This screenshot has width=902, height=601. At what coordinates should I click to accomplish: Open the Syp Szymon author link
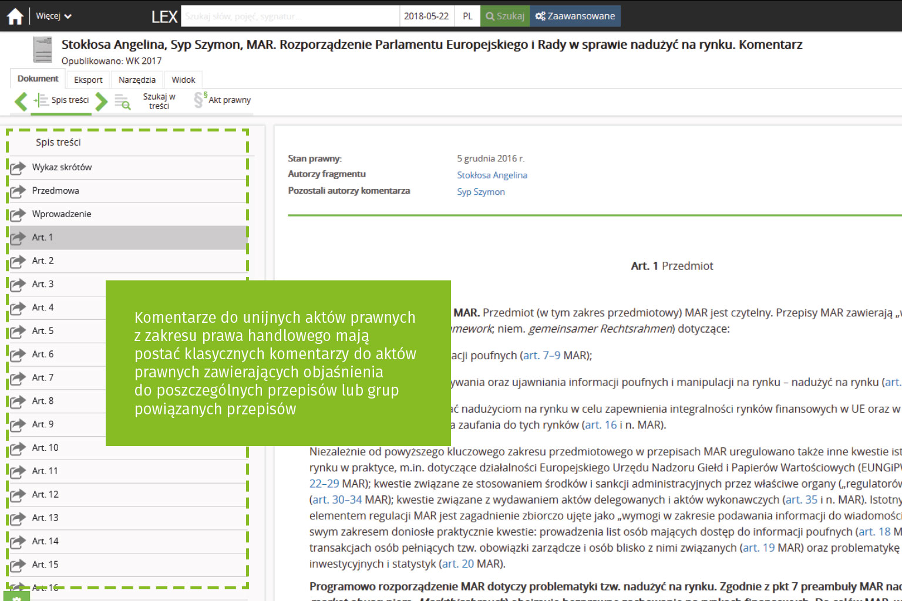pos(481,192)
